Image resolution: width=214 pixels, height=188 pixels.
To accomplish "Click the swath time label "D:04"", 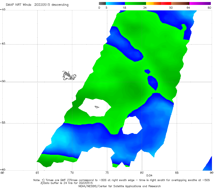I will (149, 176).
